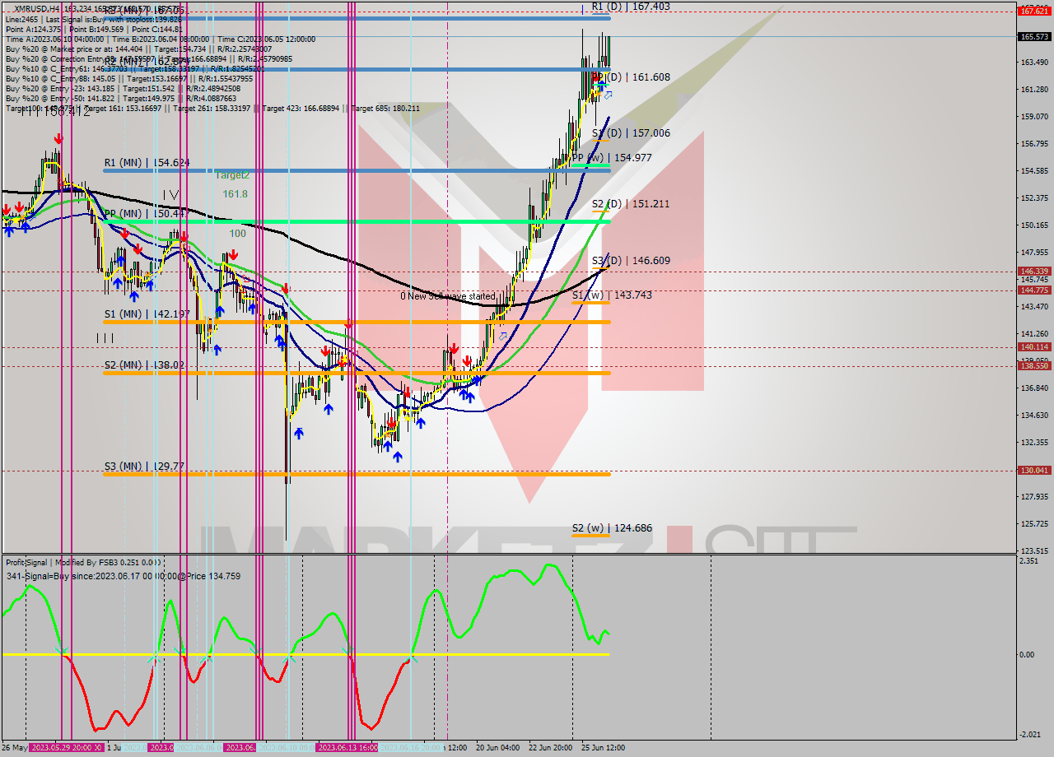Click the 26 May date label

pyautogui.click(x=14, y=748)
